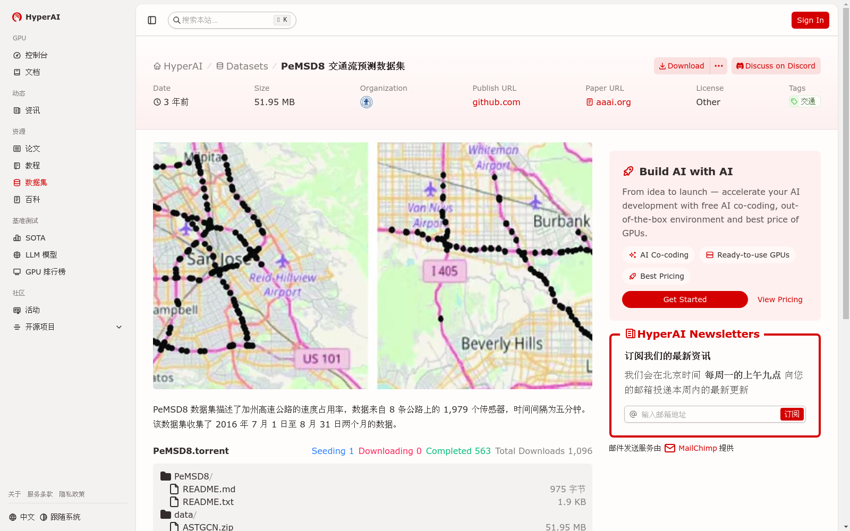Expand the 开源项目 chevron
Viewport: 850px width, 531px height.
click(x=119, y=327)
